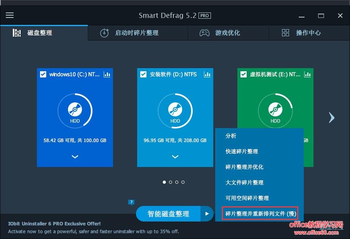Screen dimensions: 350x239
Task: Click the PRO badge in title
Action: coord(205,16)
